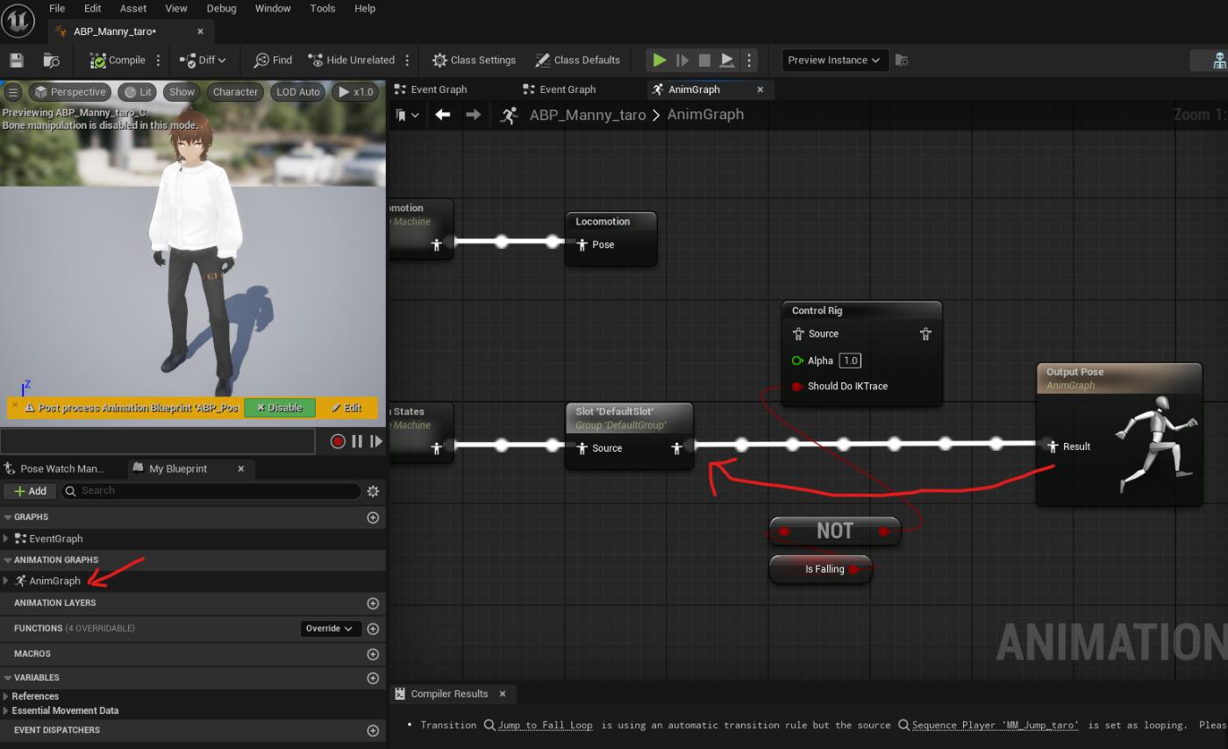Open the compile options three-dot menu
The height and width of the screenshot is (749, 1228).
(x=158, y=61)
